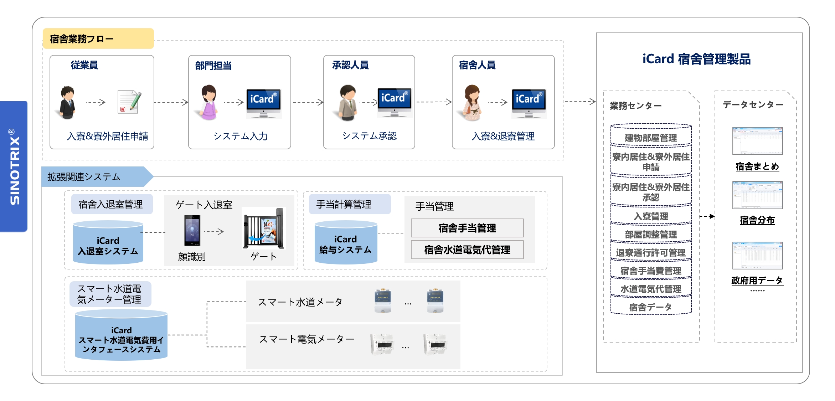Click the iCard monitor under 宿舎人員

[529, 103]
